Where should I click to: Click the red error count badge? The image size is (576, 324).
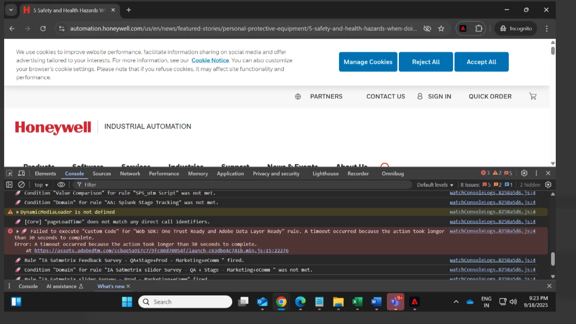485,173
